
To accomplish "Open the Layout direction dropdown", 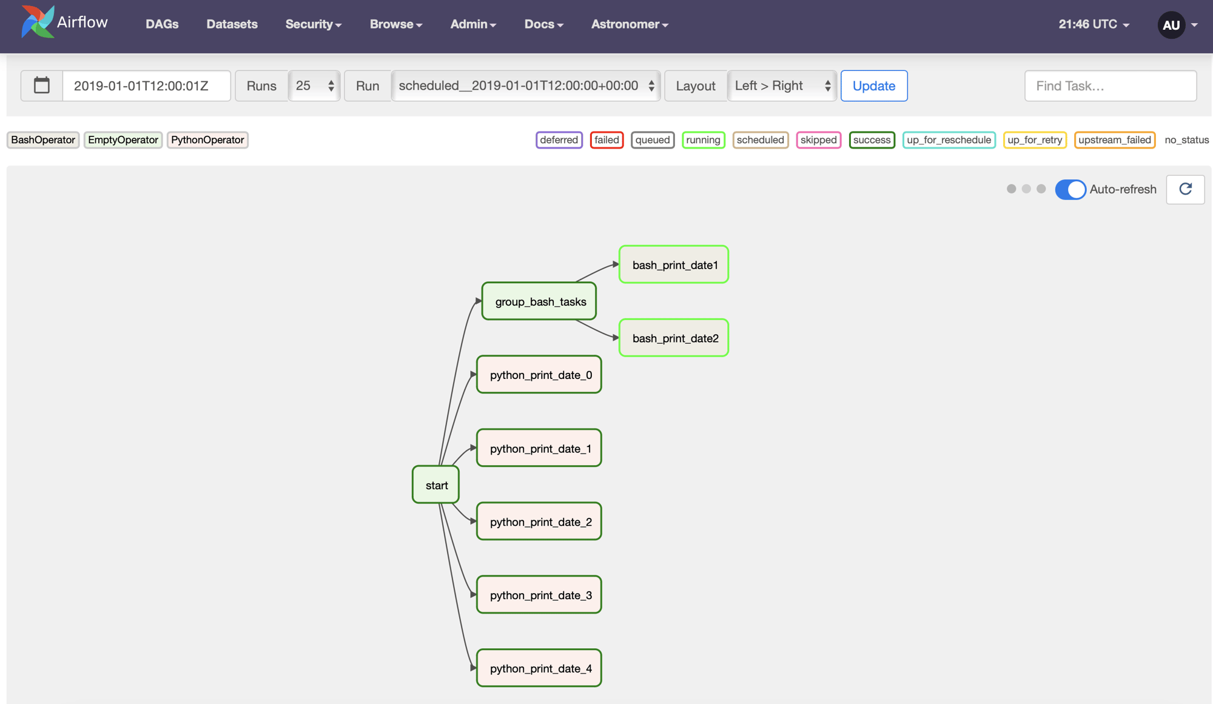I will click(782, 85).
